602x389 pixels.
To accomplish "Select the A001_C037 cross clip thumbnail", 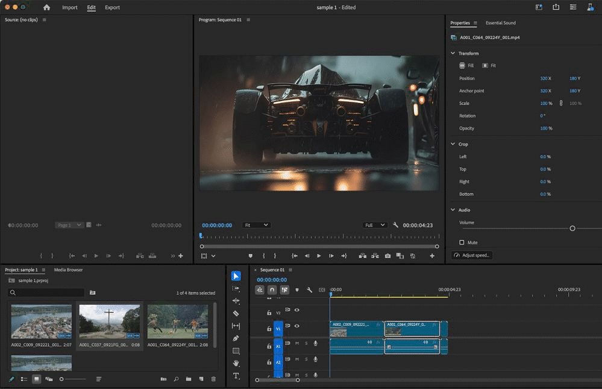I will click(x=109, y=321).
